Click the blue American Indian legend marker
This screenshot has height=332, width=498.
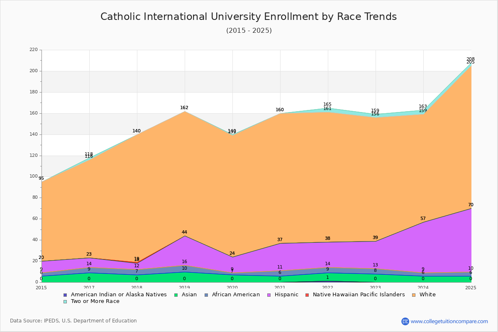coord(65,295)
